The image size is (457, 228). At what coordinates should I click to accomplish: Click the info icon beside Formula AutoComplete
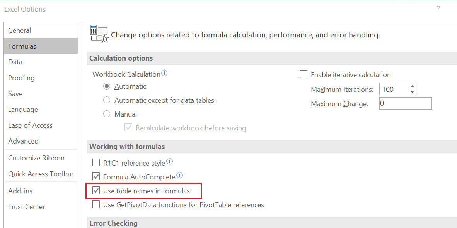coord(179,176)
